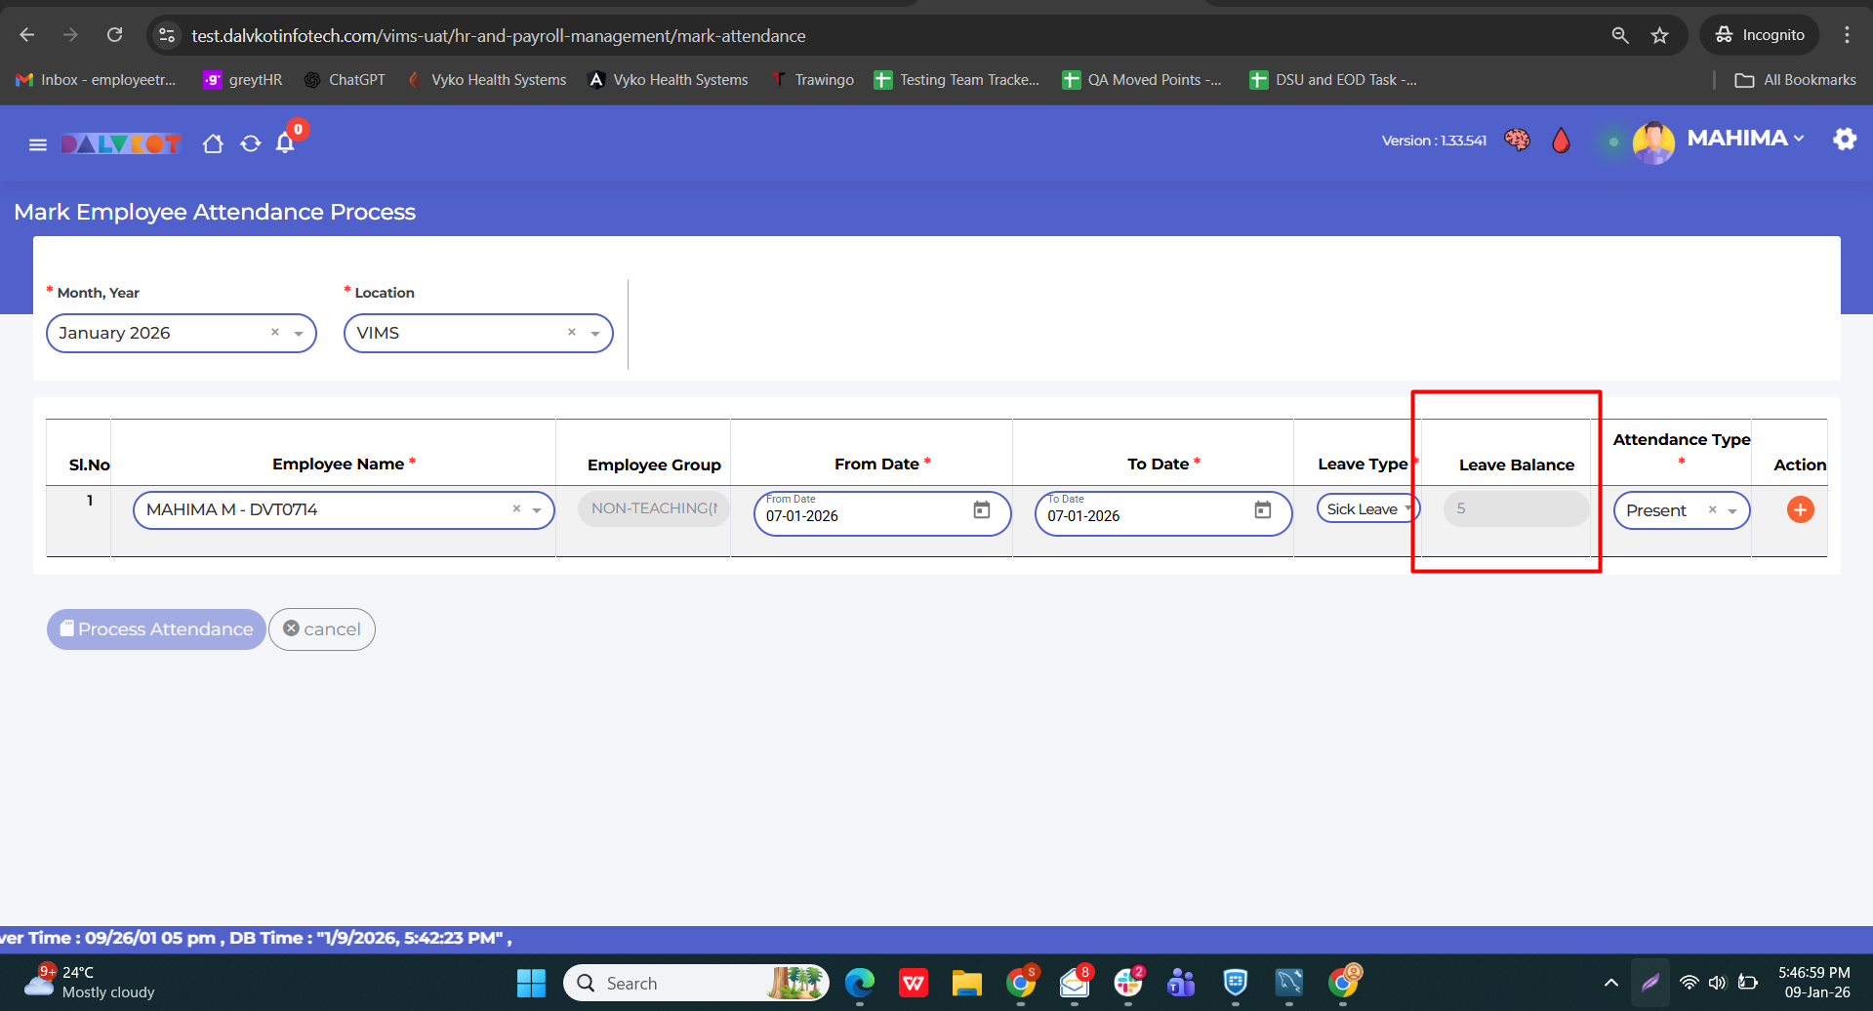Open the notifications bell
Screen dimensions: 1873x1011
click(x=285, y=143)
